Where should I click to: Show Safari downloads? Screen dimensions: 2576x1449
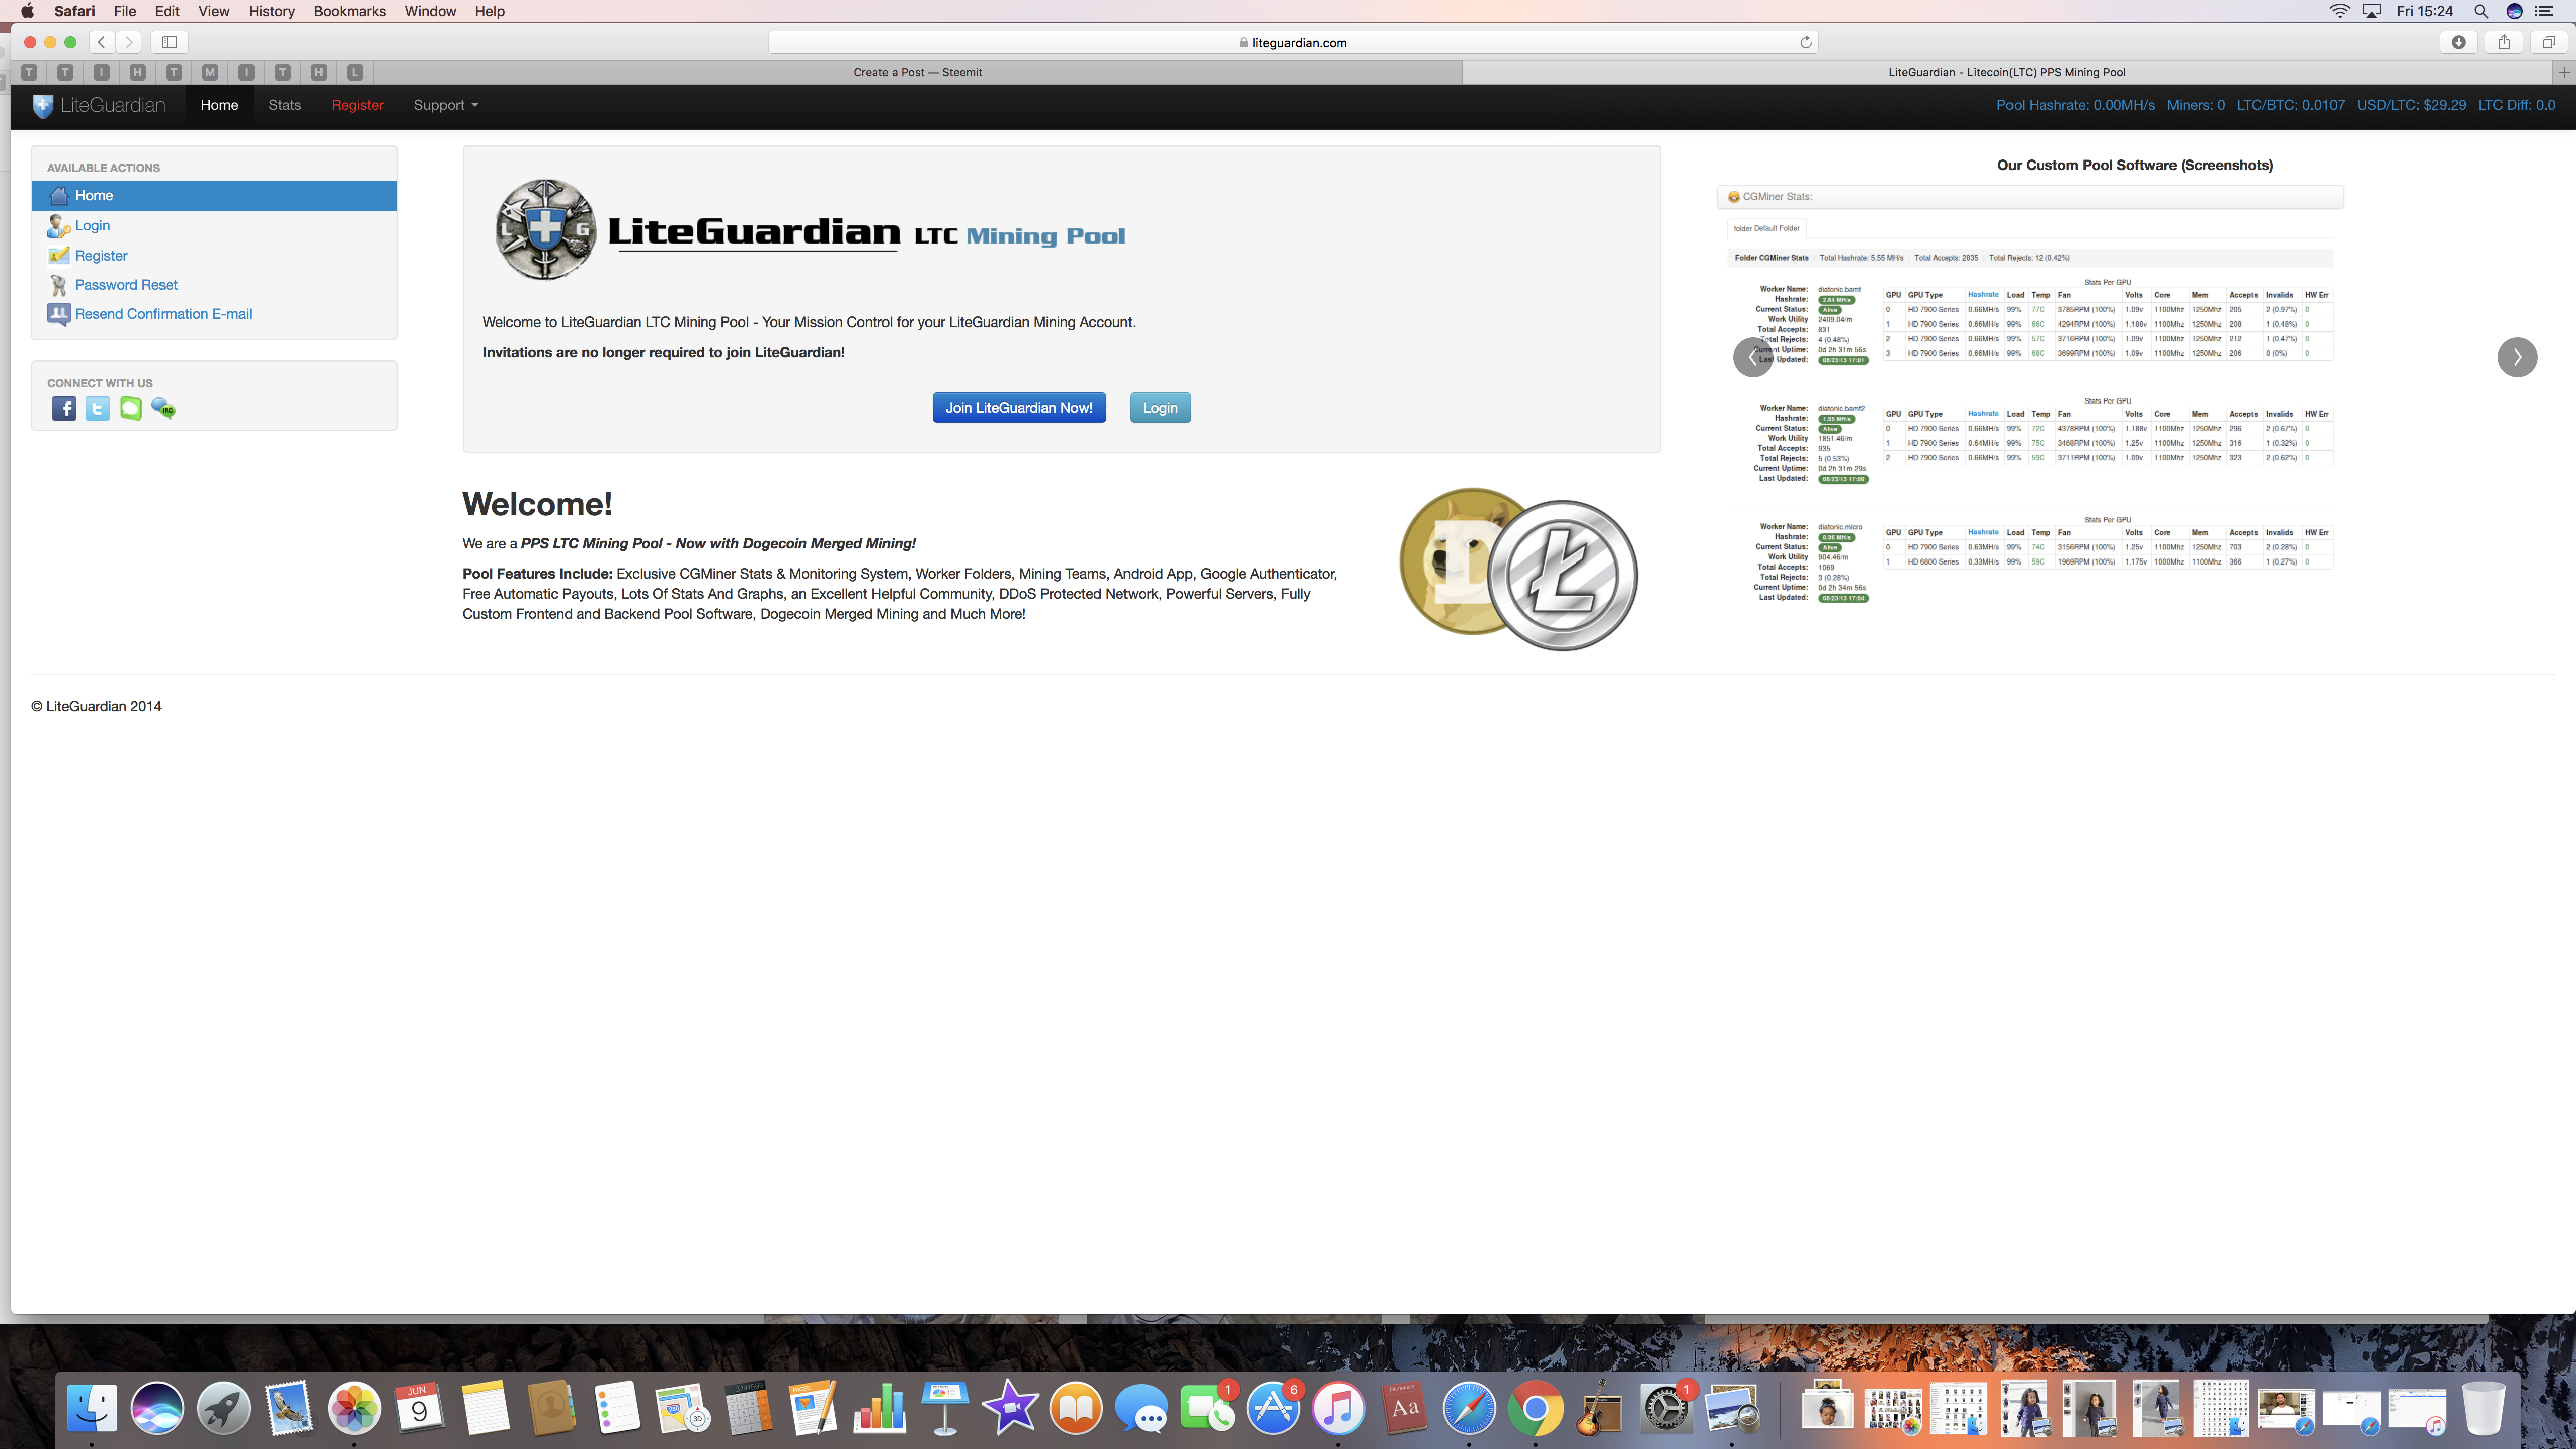pyautogui.click(x=2458, y=42)
